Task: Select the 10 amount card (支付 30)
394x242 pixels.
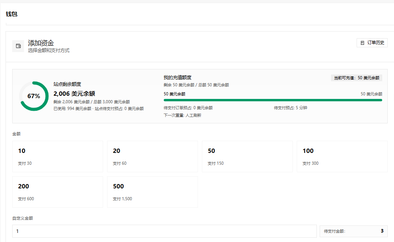Action: (x=57, y=156)
